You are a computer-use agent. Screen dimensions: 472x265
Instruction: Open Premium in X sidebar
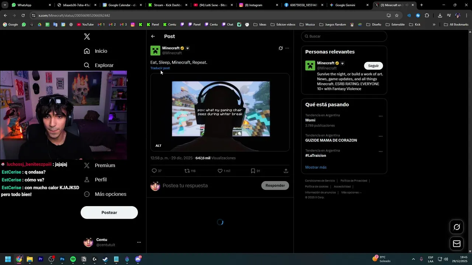99,166
